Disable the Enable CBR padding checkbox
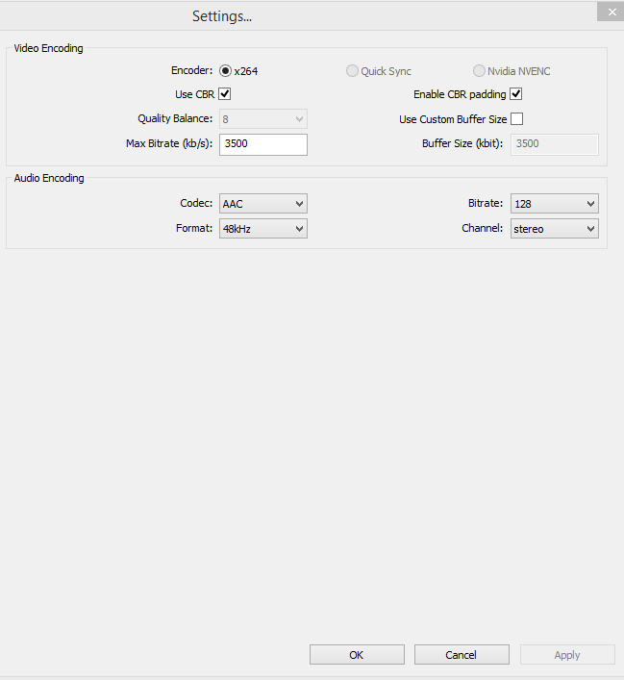Screen dimensions: 624x680 click(516, 93)
